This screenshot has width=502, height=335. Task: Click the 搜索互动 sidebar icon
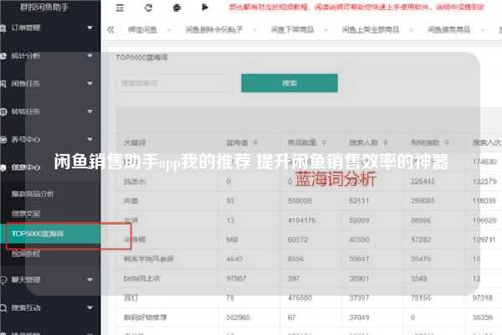click(5, 307)
